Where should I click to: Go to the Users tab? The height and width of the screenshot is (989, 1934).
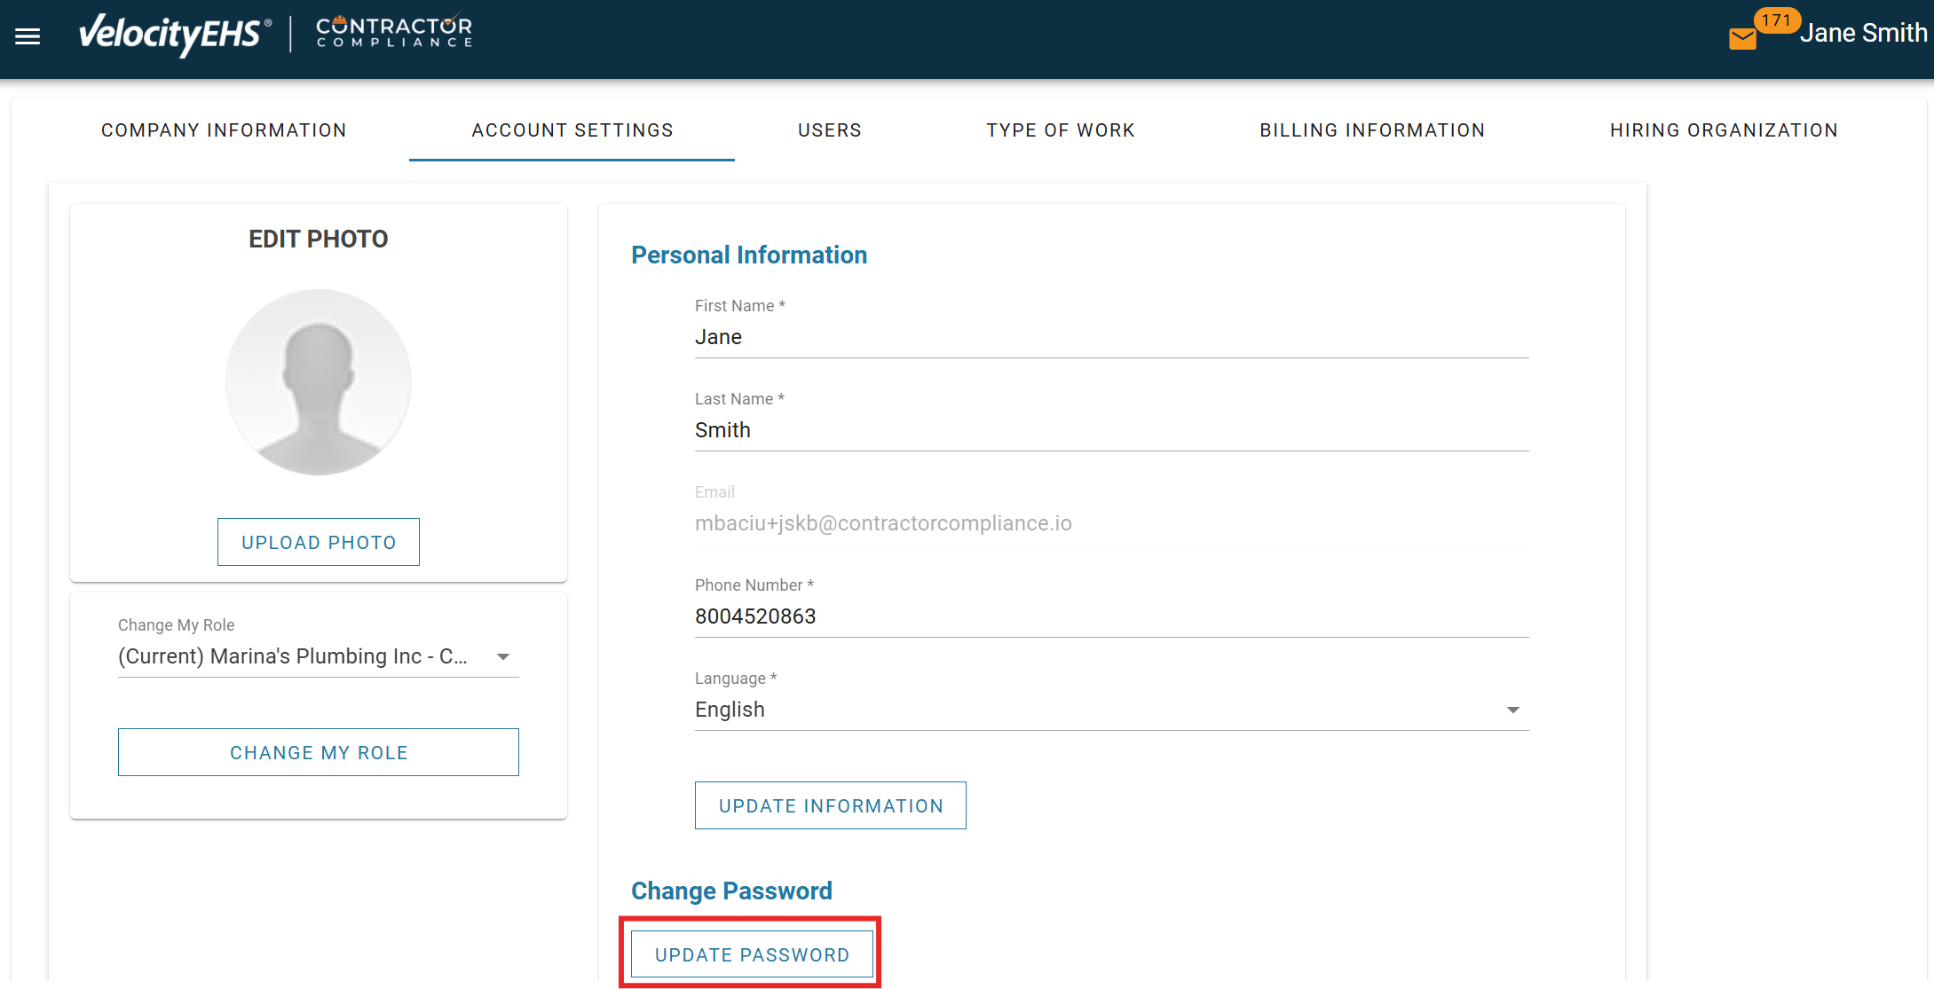pos(830,130)
